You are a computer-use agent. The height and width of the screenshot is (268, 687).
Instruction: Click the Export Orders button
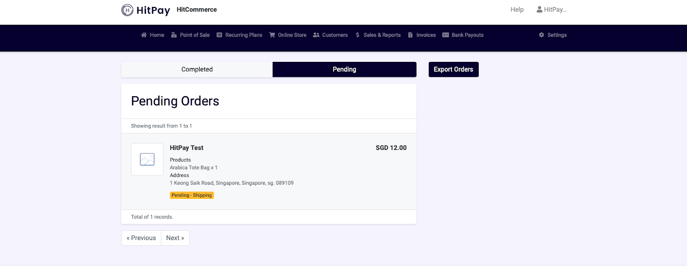[453, 70]
